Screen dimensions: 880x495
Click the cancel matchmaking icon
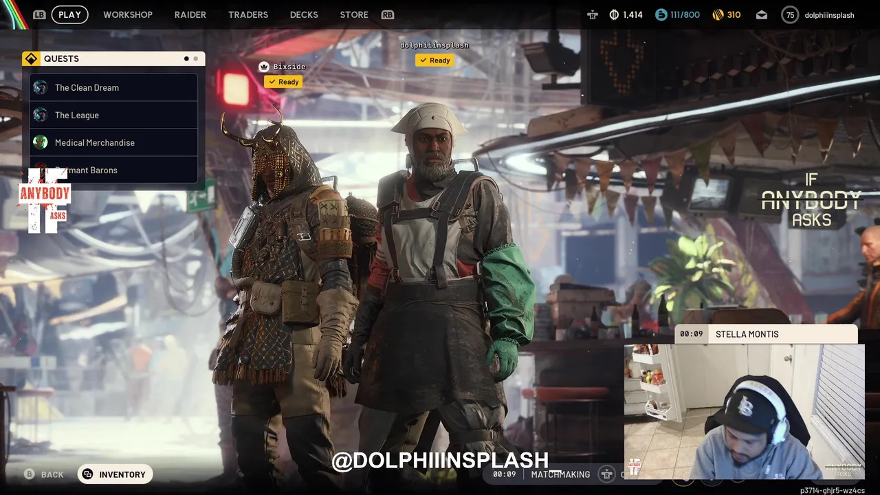pos(606,474)
